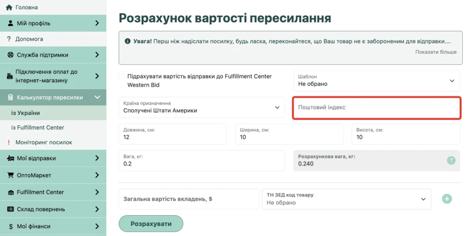Expand Мій профіль menu chevron
The image size is (472, 236).
click(x=97, y=23)
